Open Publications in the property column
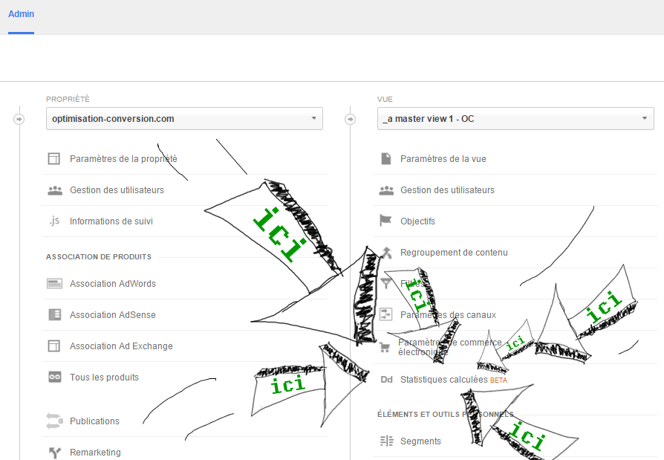 (x=94, y=421)
